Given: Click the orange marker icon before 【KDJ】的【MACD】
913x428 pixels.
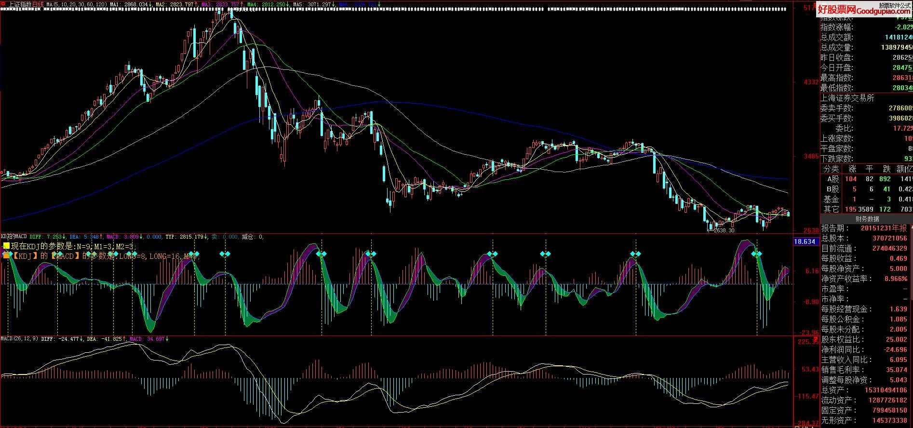Looking at the screenshot, I should [x=6, y=255].
